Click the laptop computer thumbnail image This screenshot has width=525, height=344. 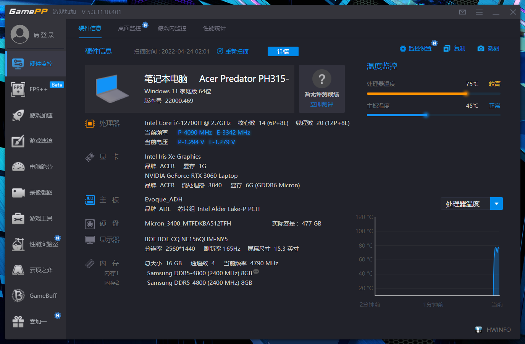112,89
